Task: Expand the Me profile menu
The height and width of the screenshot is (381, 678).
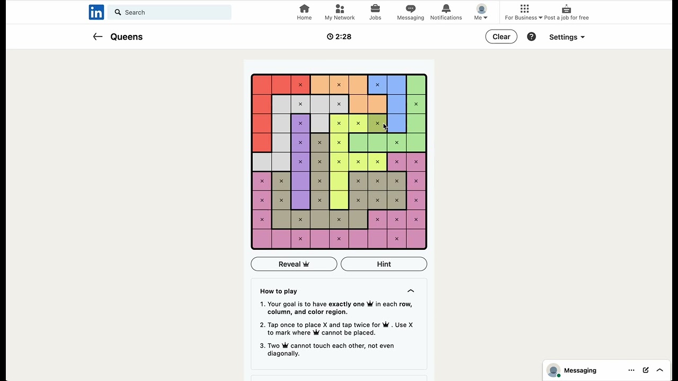Action: [481, 12]
